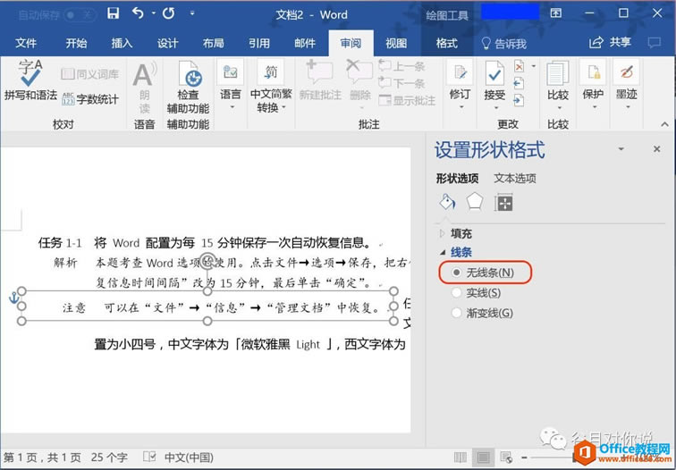Open 同义词库 thesaurus
This screenshot has width=676, height=470.
pyautogui.click(x=90, y=74)
